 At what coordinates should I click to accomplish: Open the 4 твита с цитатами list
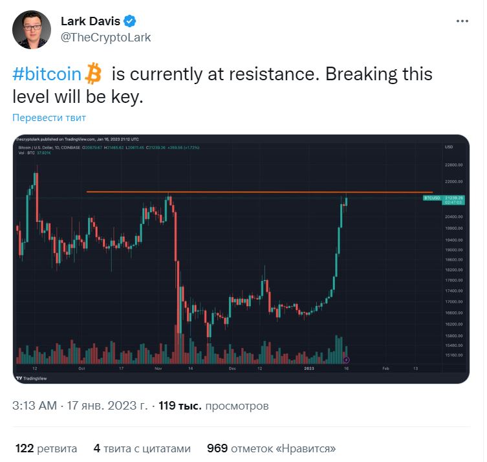(x=142, y=448)
